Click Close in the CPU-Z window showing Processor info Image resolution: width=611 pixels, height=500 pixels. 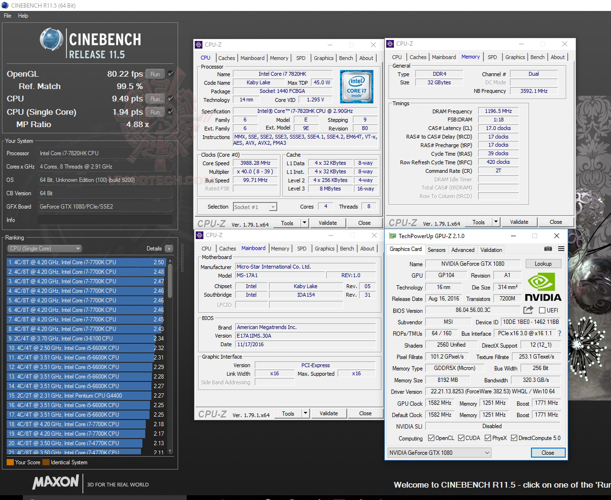click(364, 223)
